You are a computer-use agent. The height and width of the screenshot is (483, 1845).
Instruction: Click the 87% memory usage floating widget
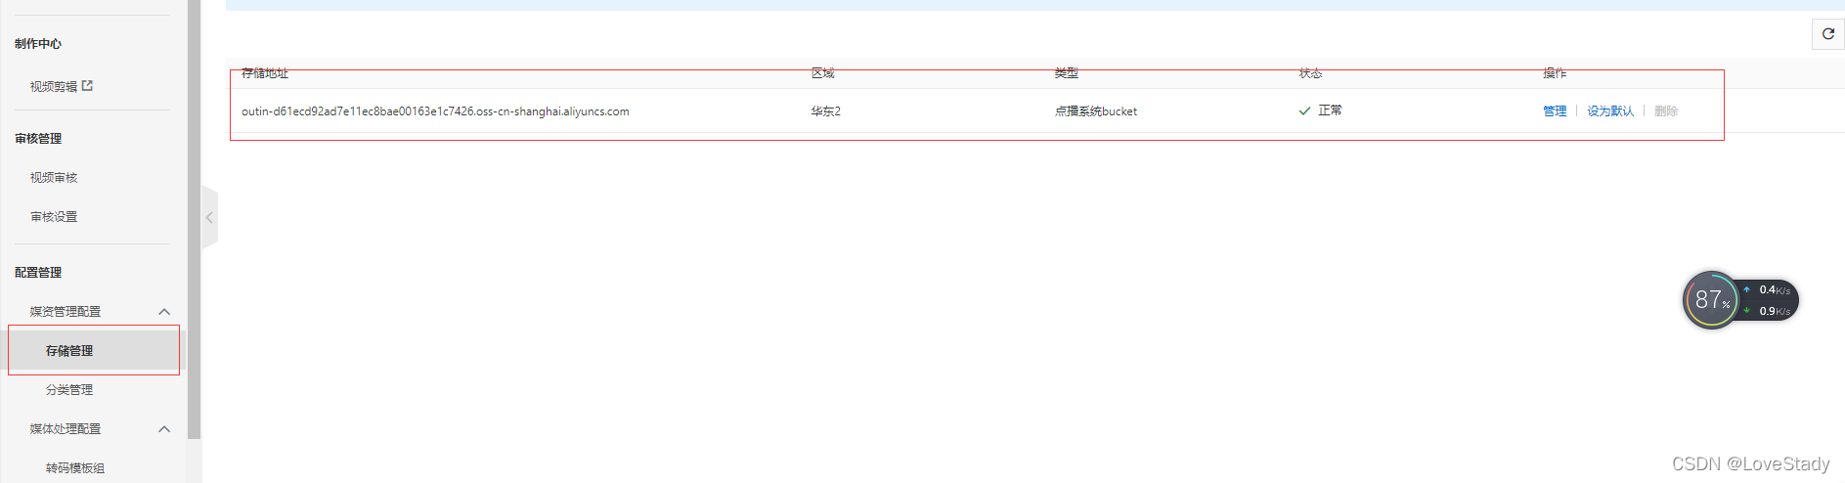(x=1711, y=300)
